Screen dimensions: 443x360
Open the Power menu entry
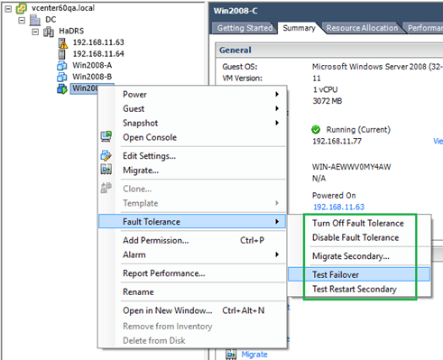point(192,95)
